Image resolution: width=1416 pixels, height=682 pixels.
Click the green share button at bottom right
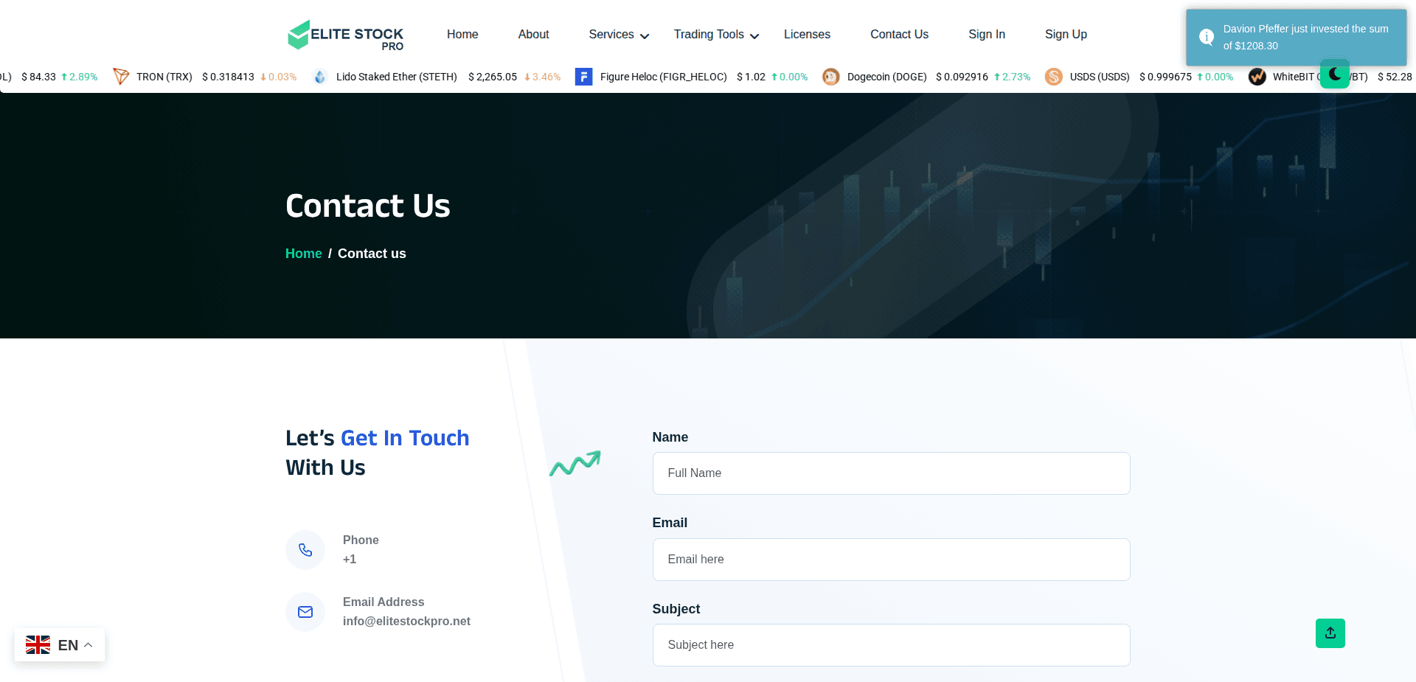(x=1330, y=633)
